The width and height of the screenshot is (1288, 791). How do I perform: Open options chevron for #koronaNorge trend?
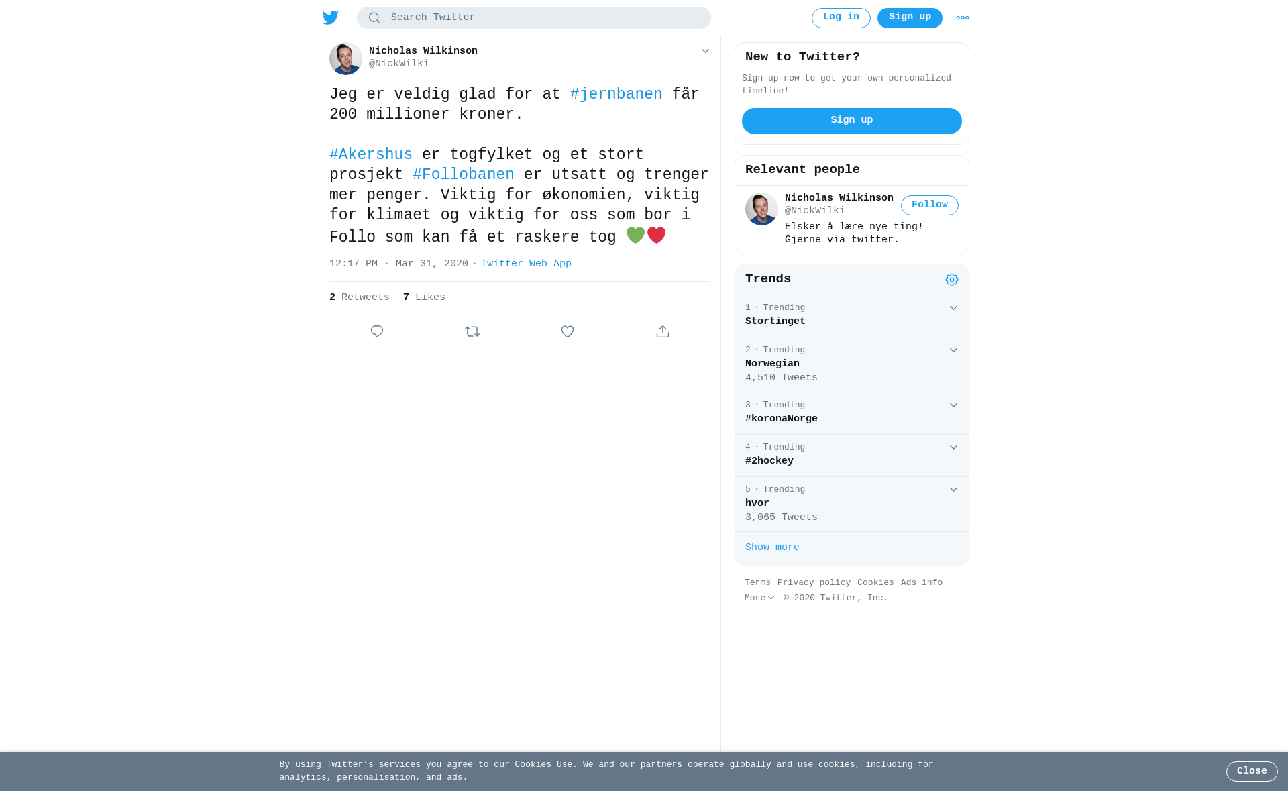(953, 405)
